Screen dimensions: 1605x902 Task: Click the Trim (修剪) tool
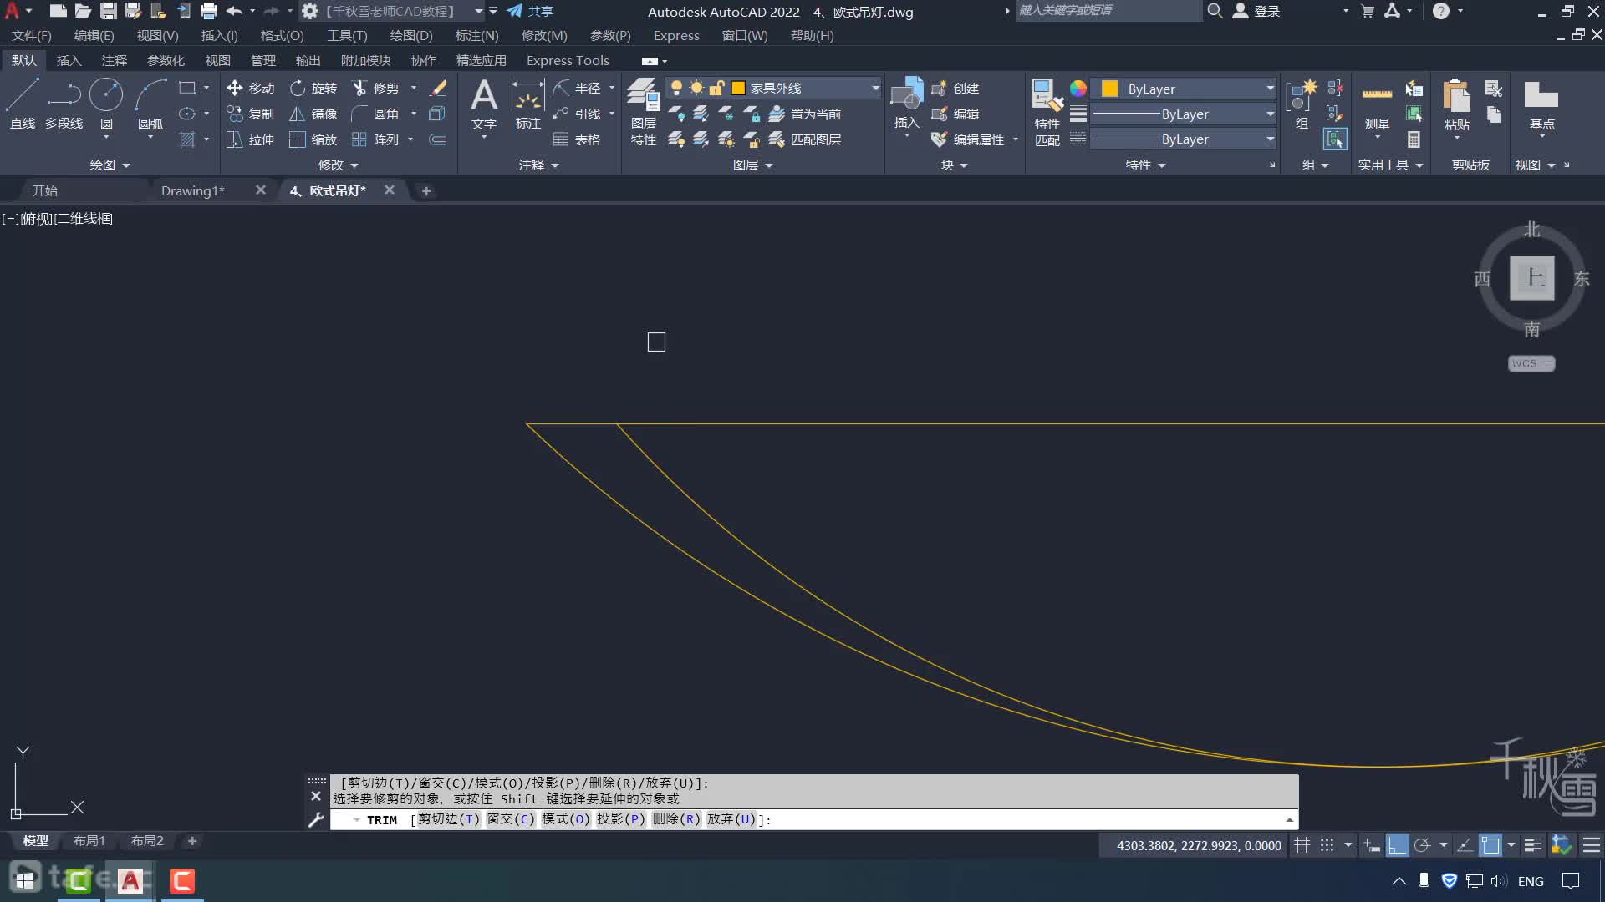pos(375,88)
